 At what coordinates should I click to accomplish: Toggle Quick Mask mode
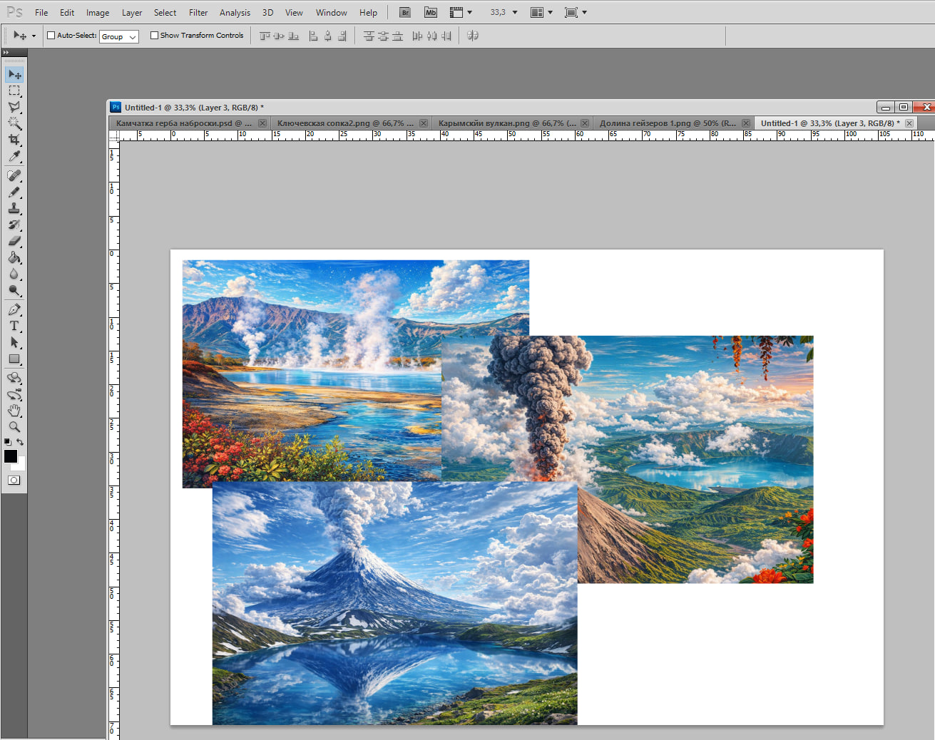point(14,481)
